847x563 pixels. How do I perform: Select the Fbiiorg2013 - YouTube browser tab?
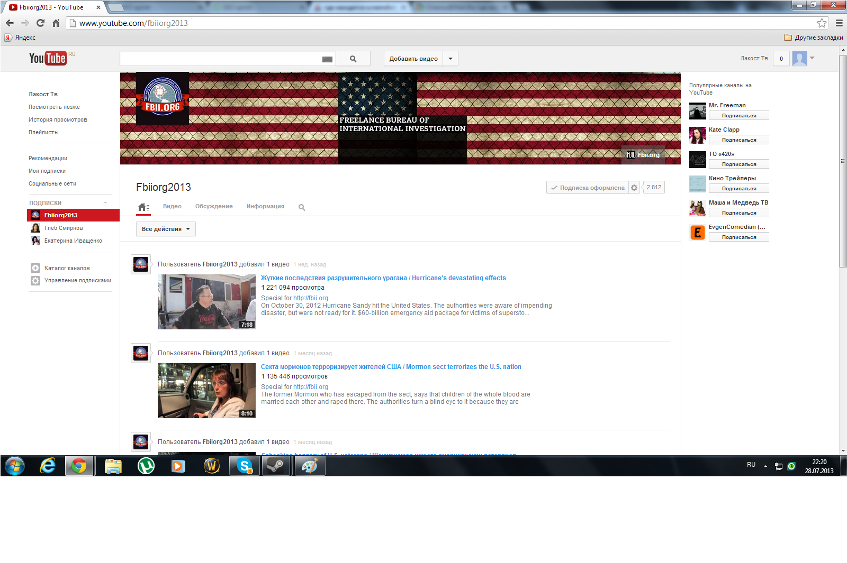(53, 7)
